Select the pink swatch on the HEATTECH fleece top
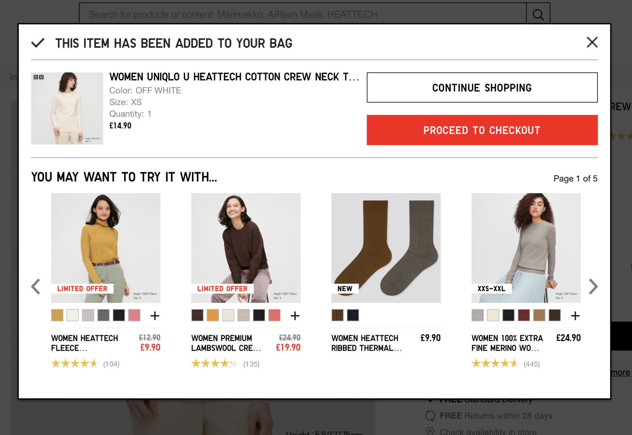The height and width of the screenshot is (435, 632). [134, 315]
